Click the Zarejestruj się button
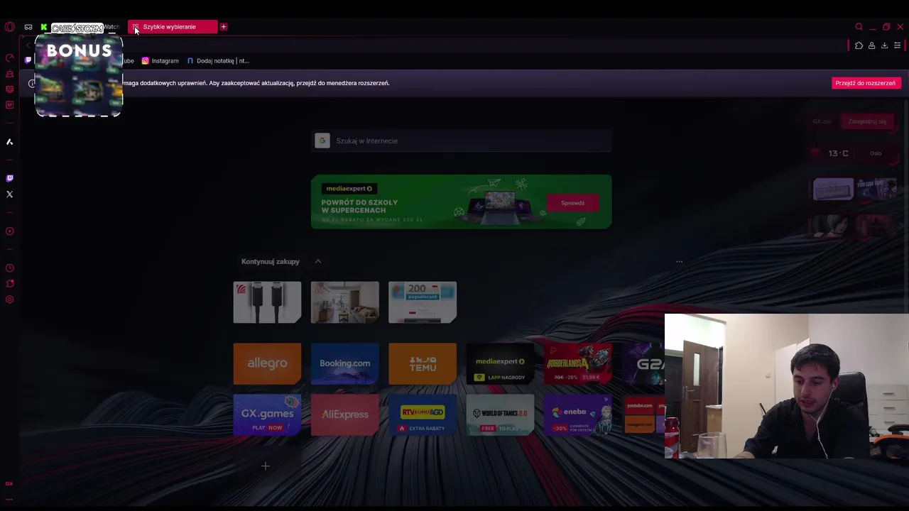 click(x=867, y=121)
